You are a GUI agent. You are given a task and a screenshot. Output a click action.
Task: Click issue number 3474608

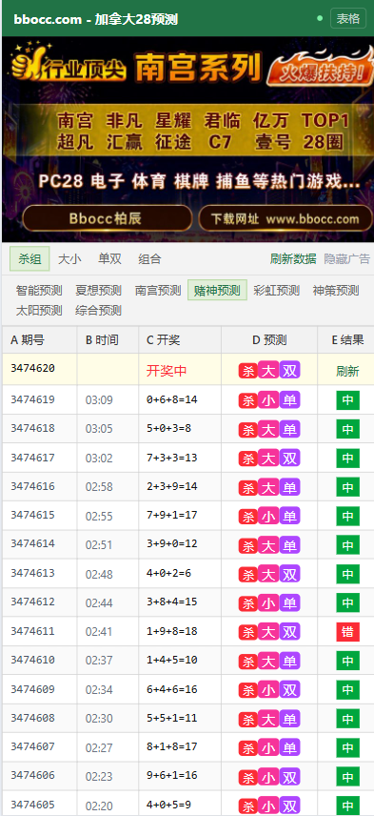[32, 718]
